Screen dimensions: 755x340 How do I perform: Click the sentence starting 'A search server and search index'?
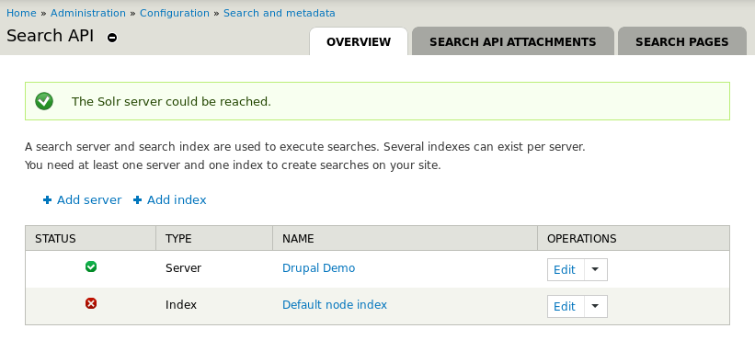coord(305,147)
